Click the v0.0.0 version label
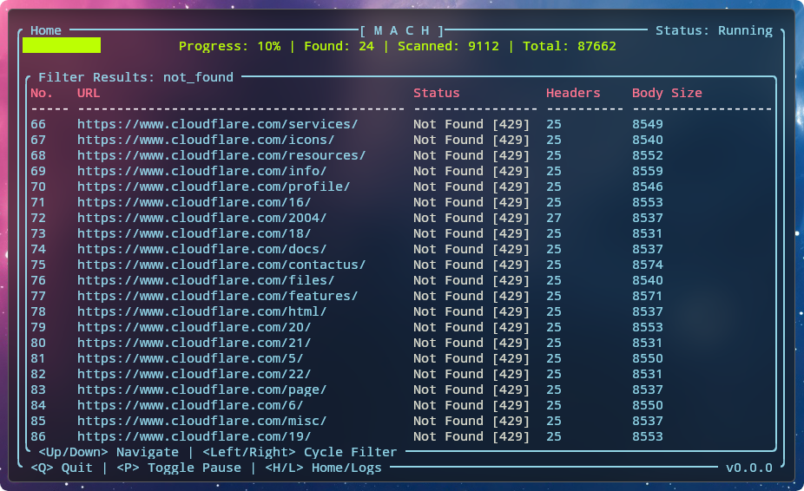The height and width of the screenshot is (491, 804). pyautogui.click(x=748, y=468)
